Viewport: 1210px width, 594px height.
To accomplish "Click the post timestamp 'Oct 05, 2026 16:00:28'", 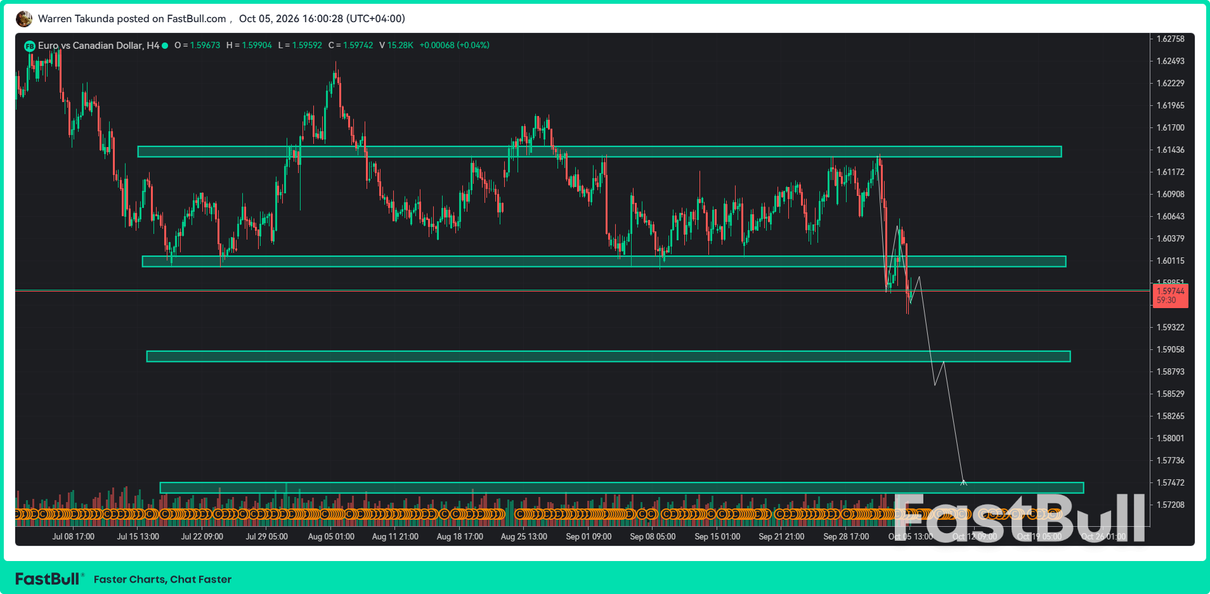I will click(291, 19).
